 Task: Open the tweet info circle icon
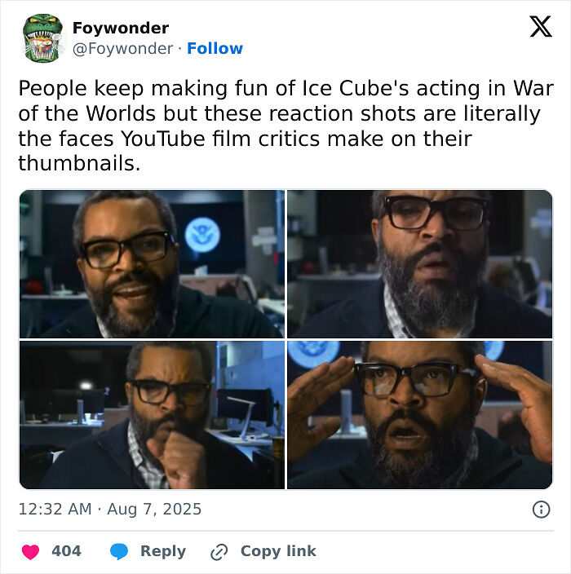(541, 510)
